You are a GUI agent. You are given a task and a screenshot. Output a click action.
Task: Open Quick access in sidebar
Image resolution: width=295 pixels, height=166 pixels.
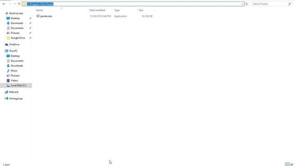pyautogui.click(x=16, y=13)
